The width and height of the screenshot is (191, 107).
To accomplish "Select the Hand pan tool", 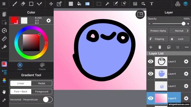I will pos(4,92).
